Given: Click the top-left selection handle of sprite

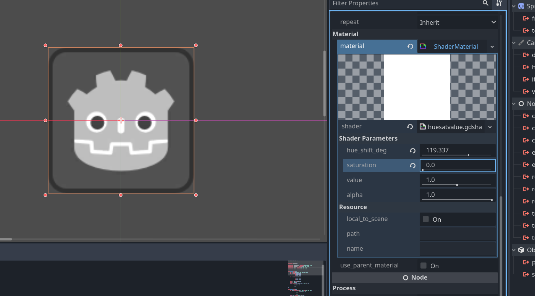Looking at the screenshot, I should click(x=45, y=45).
